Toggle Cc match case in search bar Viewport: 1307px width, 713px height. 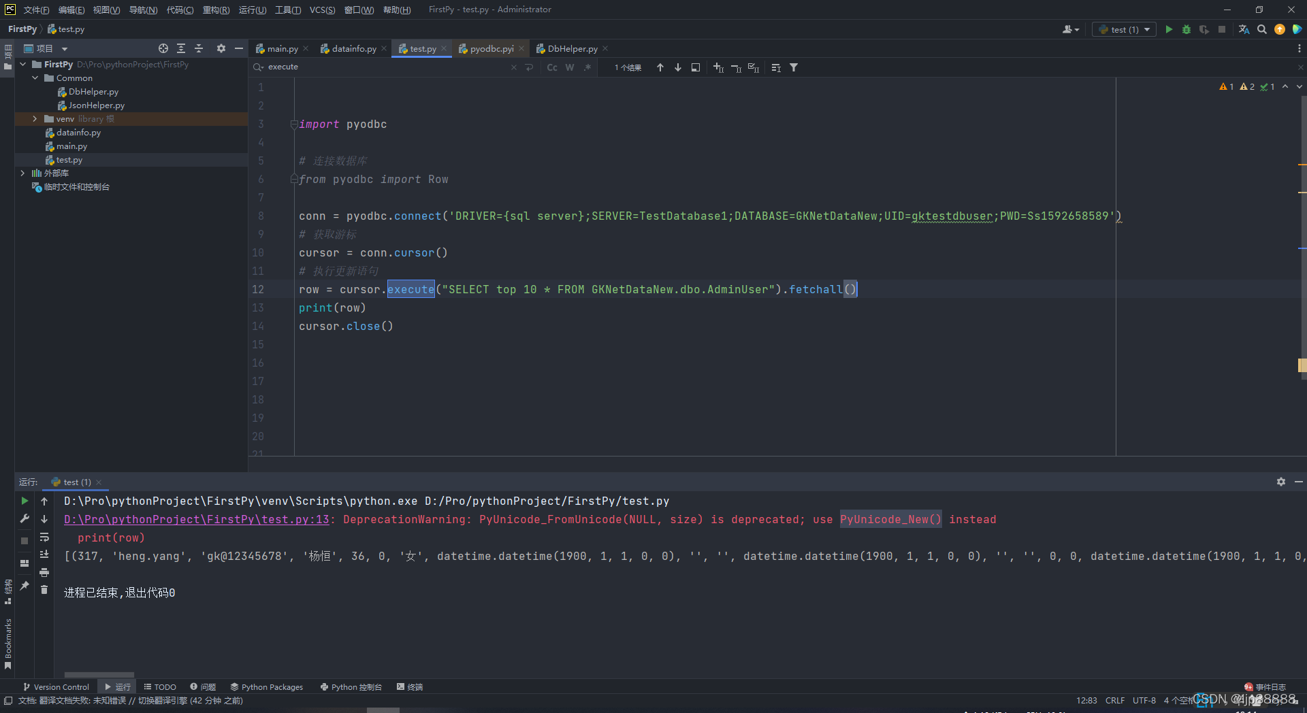pyautogui.click(x=551, y=67)
